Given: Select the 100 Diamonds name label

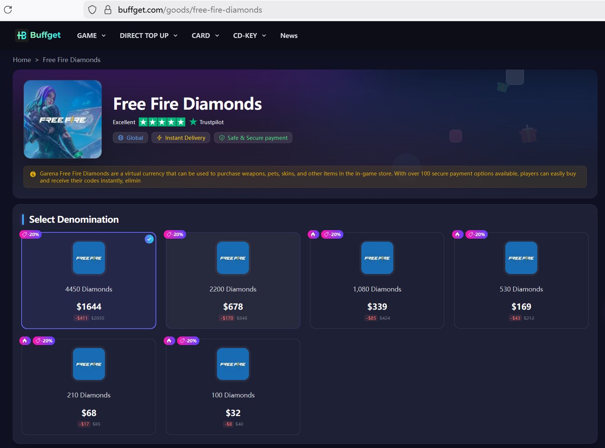Looking at the screenshot, I should 233,395.
